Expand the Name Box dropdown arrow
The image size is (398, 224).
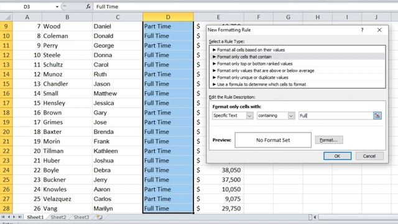coord(57,7)
